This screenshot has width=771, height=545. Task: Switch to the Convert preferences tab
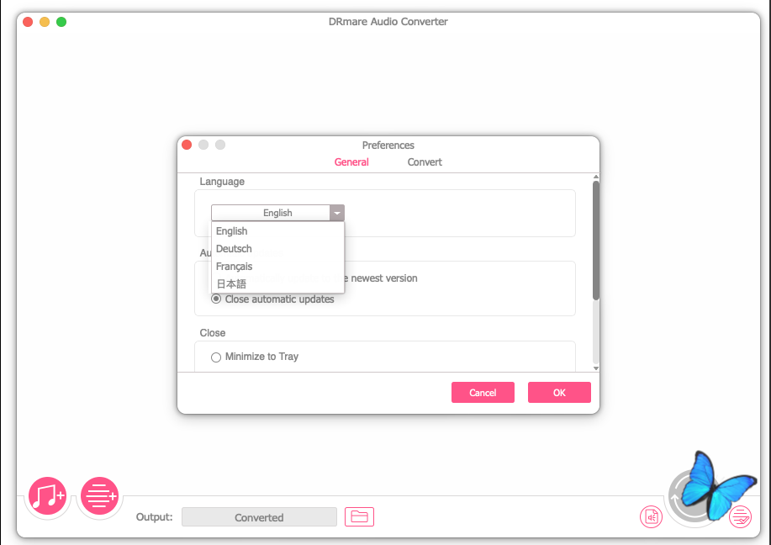425,161
